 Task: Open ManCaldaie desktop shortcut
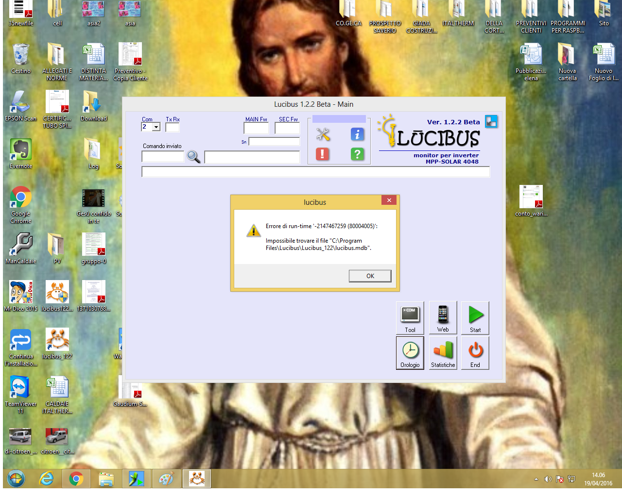coord(20,248)
